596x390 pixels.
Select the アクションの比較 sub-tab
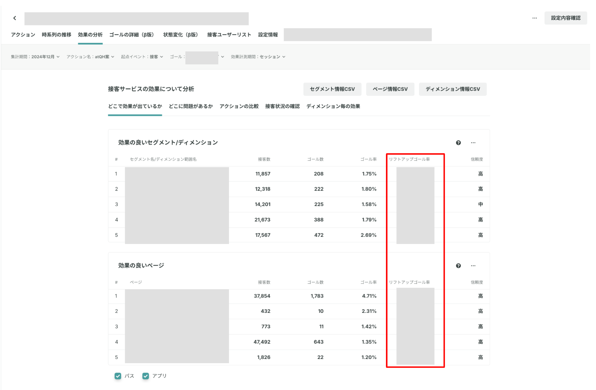239,106
